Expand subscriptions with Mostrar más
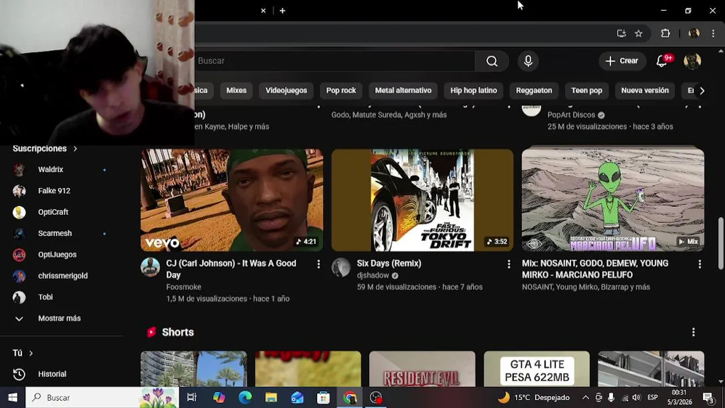 pyautogui.click(x=59, y=318)
